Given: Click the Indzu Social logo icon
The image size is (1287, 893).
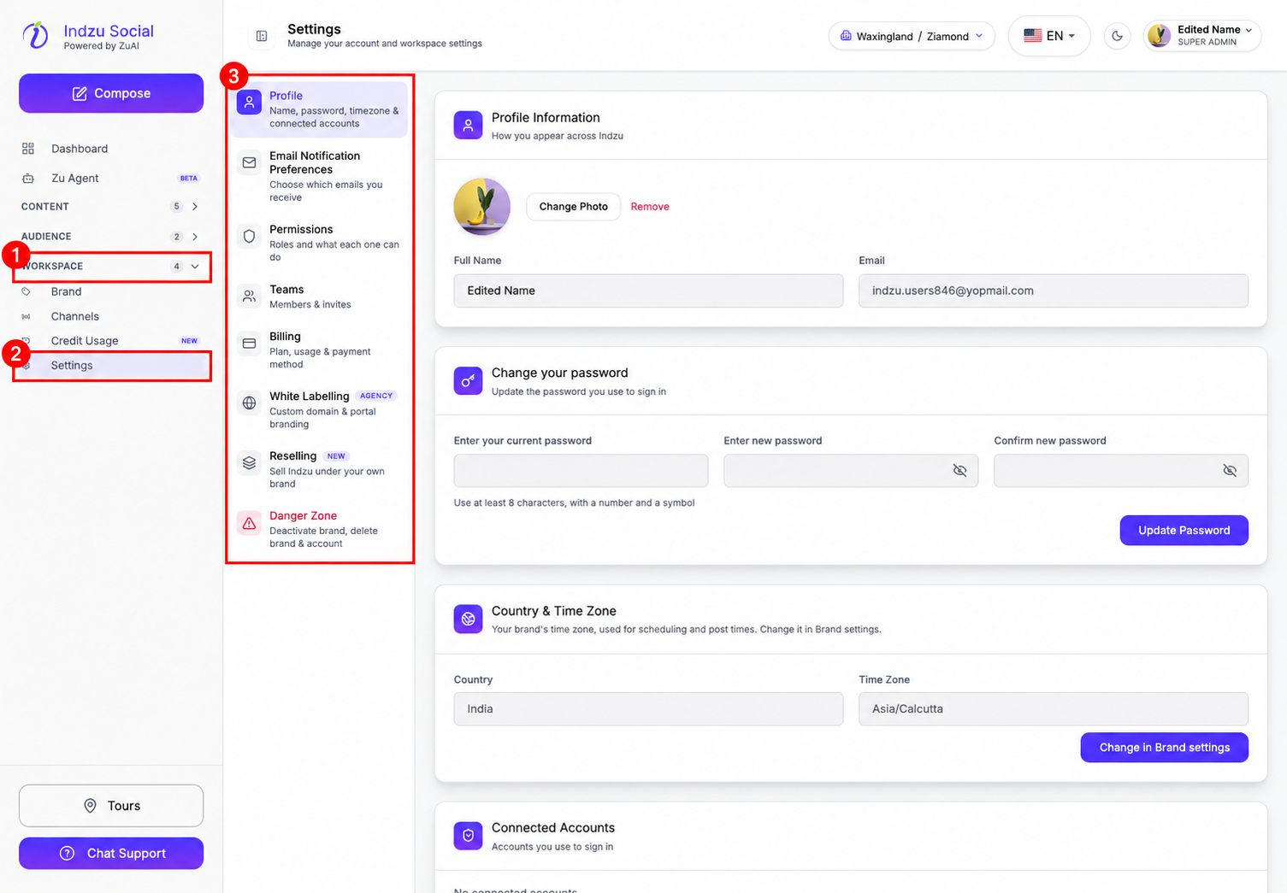Looking at the screenshot, I should (x=35, y=35).
